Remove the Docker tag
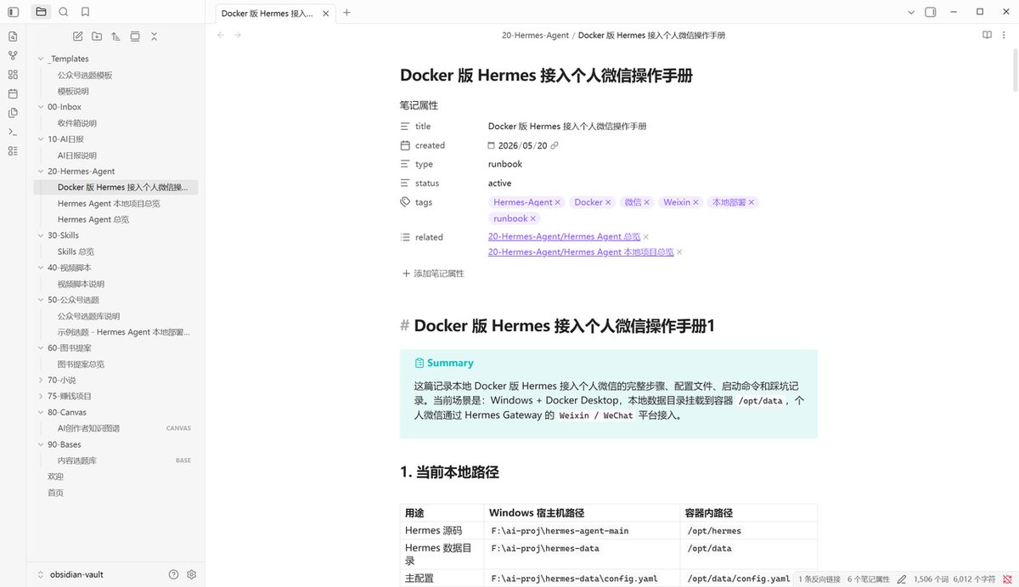The image size is (1019, 587). [x=608, y=202]
